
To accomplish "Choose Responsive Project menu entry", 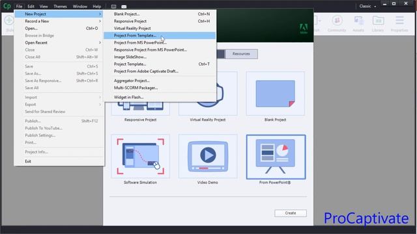I will tap(160, 21).
